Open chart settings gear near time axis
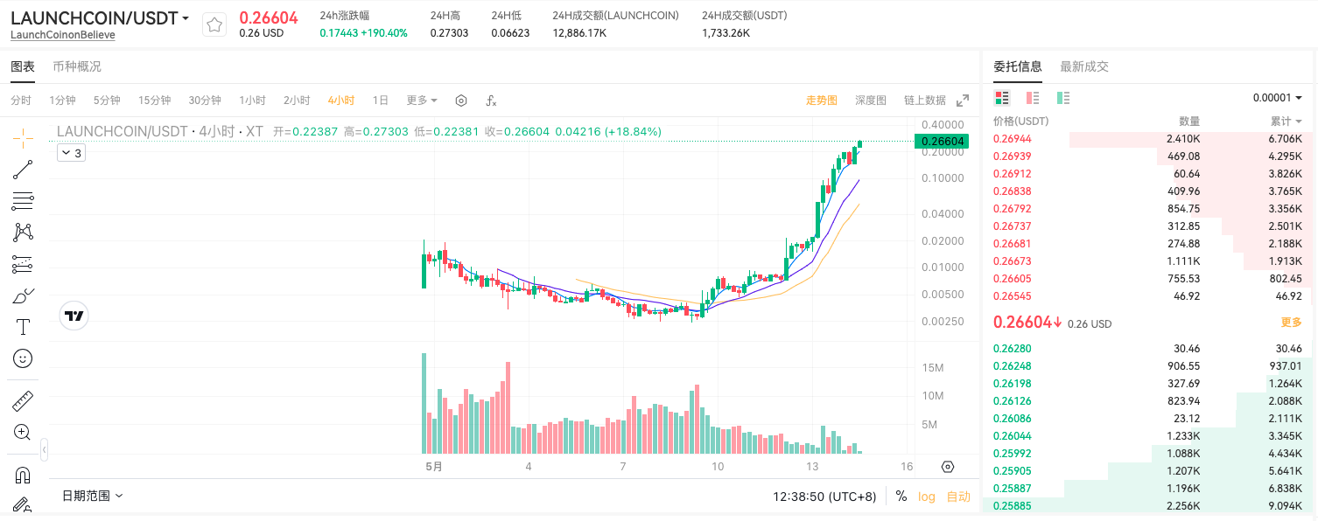Screen dimensions: 1318x521 948,467
